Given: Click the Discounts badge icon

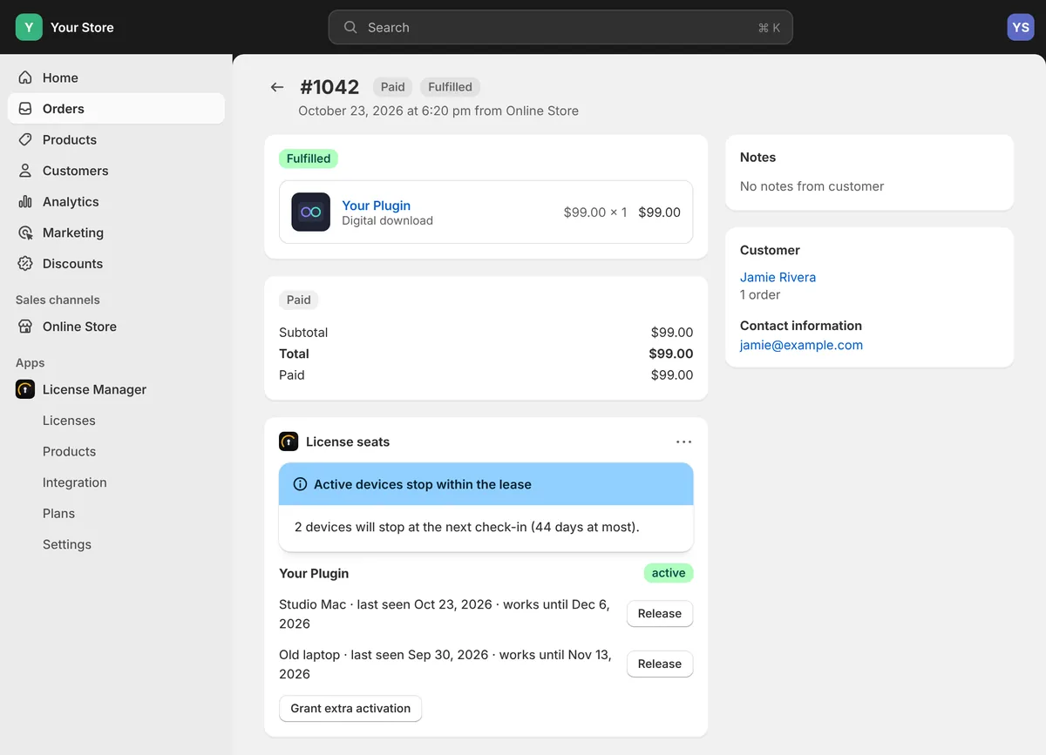Looking at the screenshot, I should 25,263.
